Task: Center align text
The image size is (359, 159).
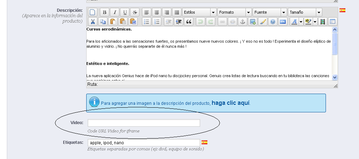Action: 157,12
